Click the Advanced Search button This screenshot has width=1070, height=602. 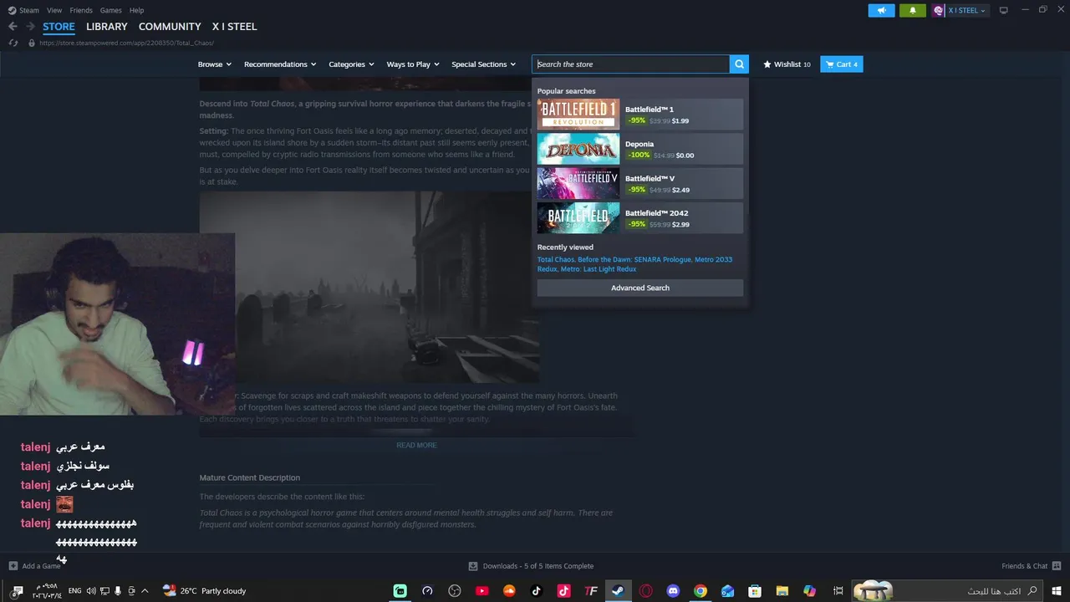click(640, 288)
